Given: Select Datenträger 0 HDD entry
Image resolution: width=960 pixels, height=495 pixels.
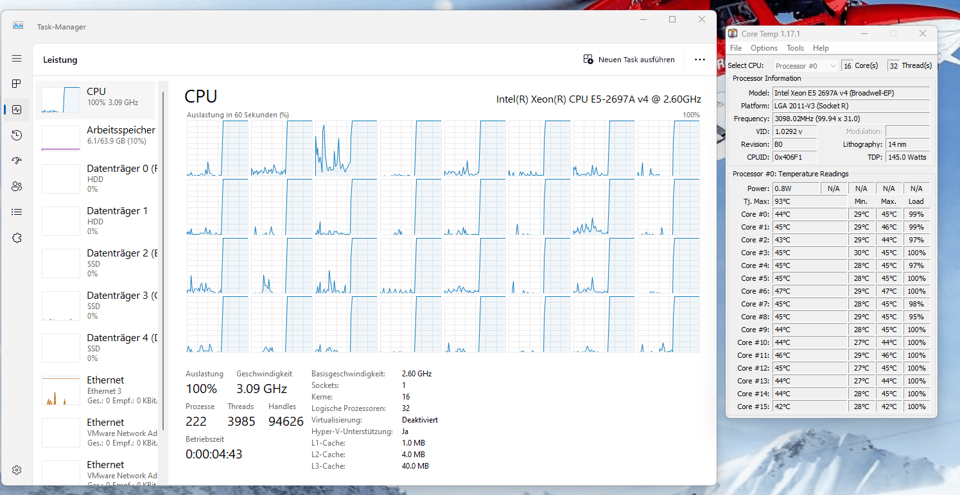Looking at the screenshot, I should click(x=96, y=178).
